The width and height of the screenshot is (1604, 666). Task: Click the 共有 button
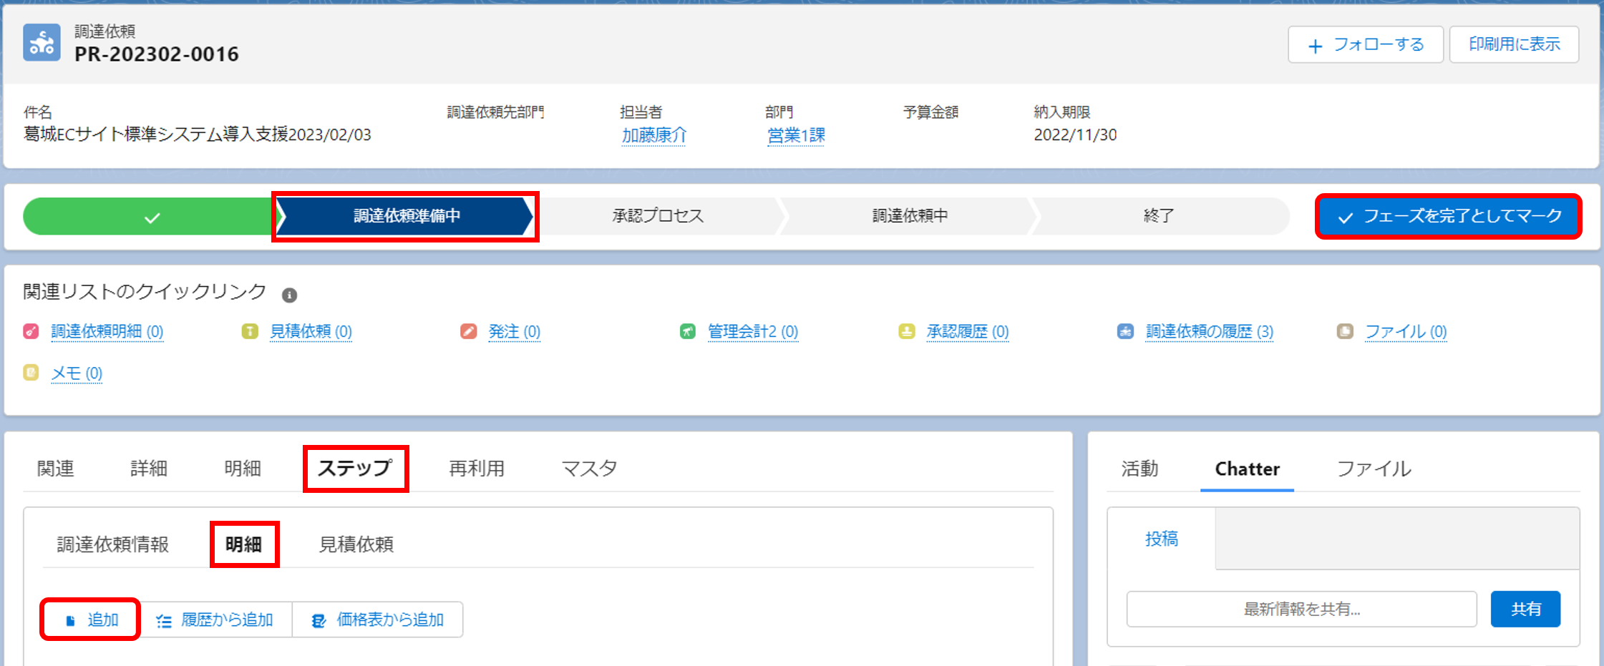pos(1525,609)
